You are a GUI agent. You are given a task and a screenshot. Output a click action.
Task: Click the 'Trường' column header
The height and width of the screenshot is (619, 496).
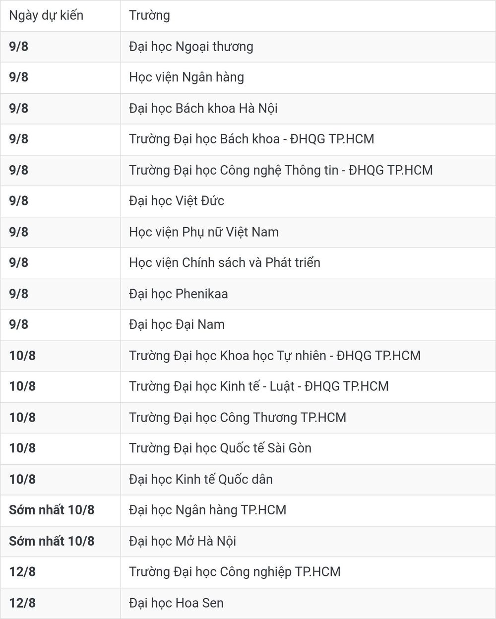(x=149, y=15)
